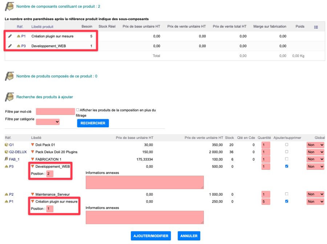Click the Position field for Developpement_WEB
Screen dimensions: 327x244
[x=50, y=174]
